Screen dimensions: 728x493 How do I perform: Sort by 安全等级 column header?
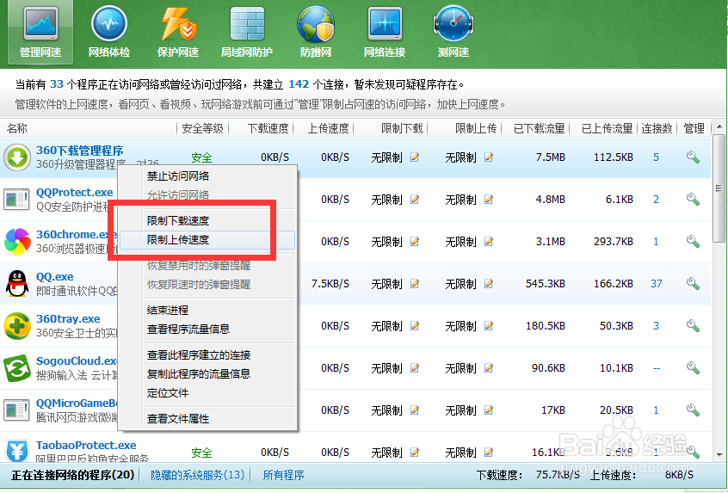point(202,128)
